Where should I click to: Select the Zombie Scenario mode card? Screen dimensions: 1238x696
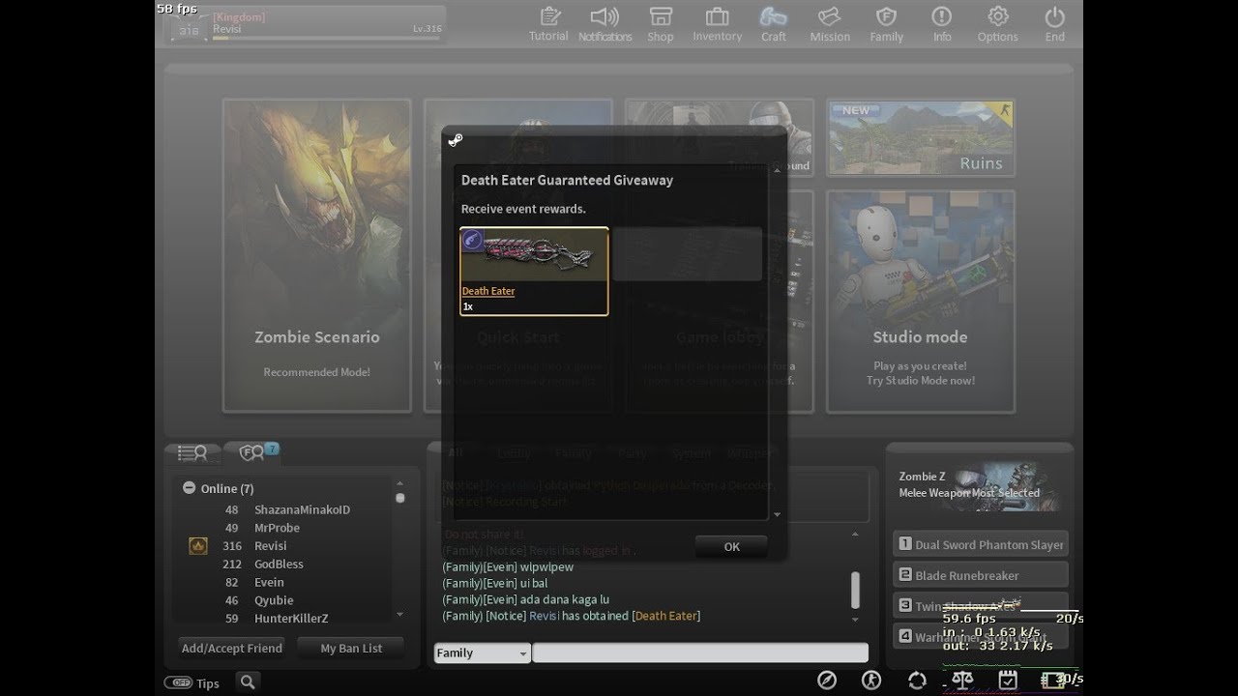317,255
